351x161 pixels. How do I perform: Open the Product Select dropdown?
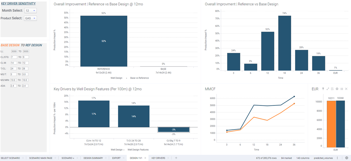(31, 18)
